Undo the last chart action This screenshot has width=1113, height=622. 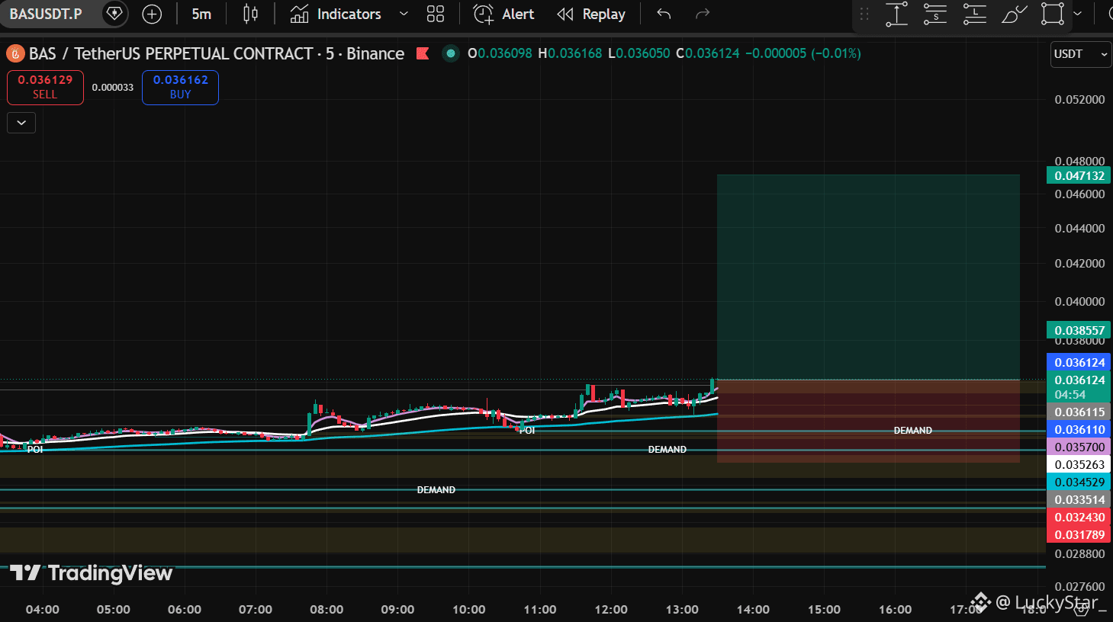pos(664,14)
